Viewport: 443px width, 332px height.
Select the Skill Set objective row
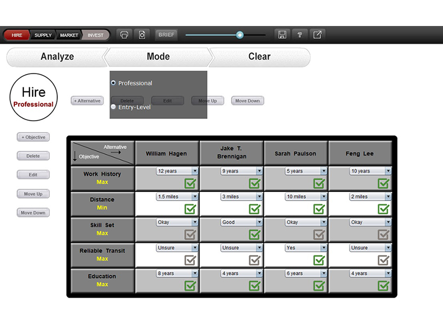(x=102, y=229)
